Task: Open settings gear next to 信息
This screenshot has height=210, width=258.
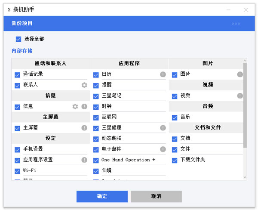Action: [x=75, y=107]
